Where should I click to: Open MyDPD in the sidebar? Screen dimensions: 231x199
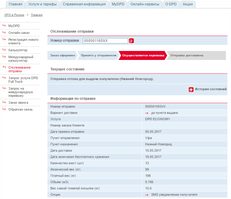click(x=14, y=26)
